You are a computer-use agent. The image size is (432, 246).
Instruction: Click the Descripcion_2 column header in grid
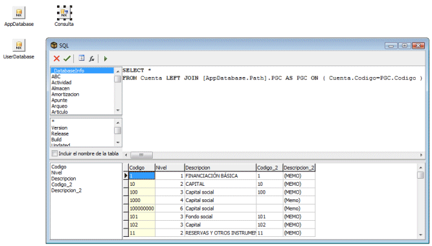pyautogui.click(x=299, y=168)
